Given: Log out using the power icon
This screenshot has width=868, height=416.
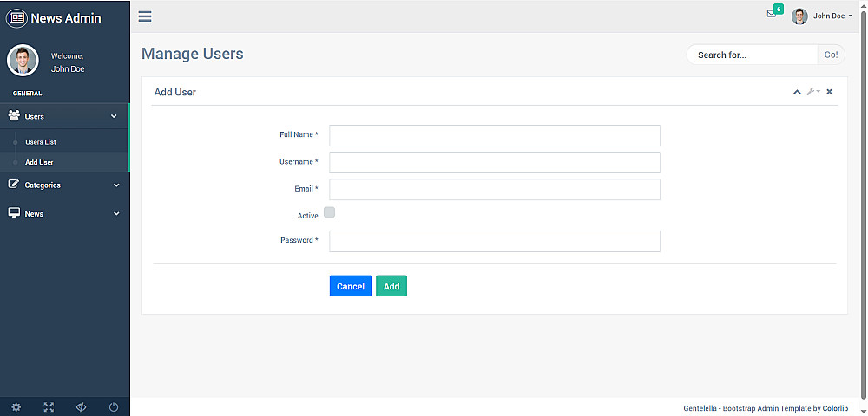Looking at the screenshot, I should click(x=114, y=406).
